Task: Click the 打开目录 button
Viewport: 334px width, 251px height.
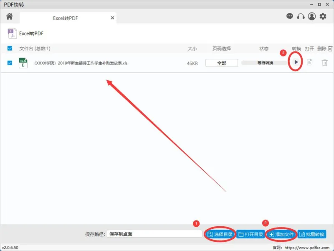Action: (250, 234)
